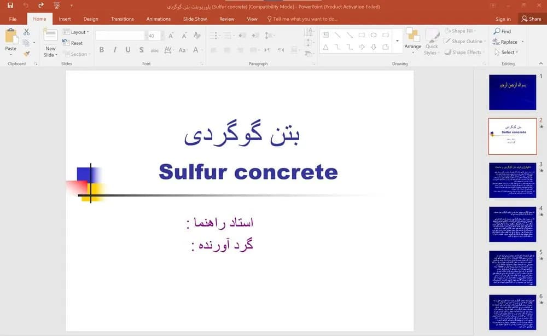Select slide 3 thumbnail
This screenshot has width=547, height=336.
coord(513,181)
